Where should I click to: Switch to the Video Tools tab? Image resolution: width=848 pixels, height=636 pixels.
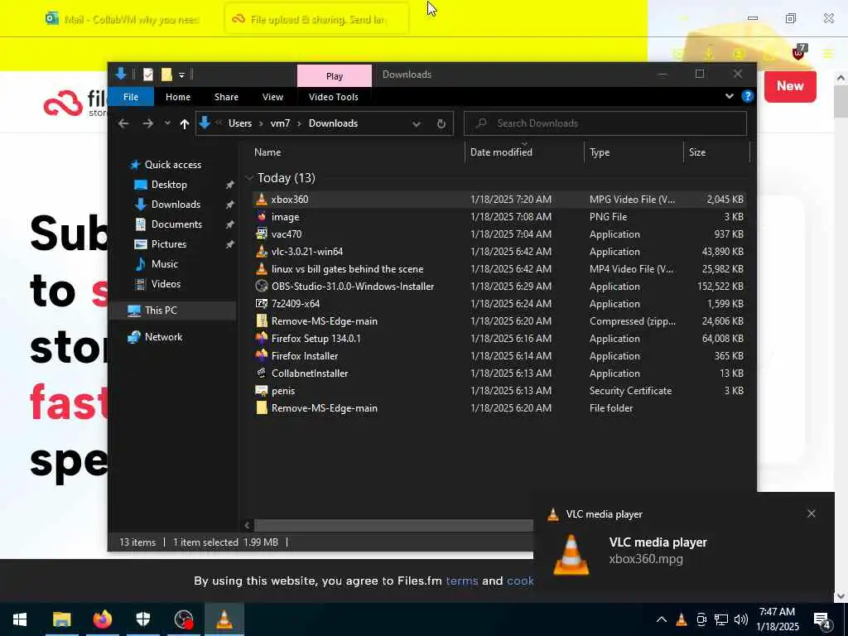click(333, 97)
